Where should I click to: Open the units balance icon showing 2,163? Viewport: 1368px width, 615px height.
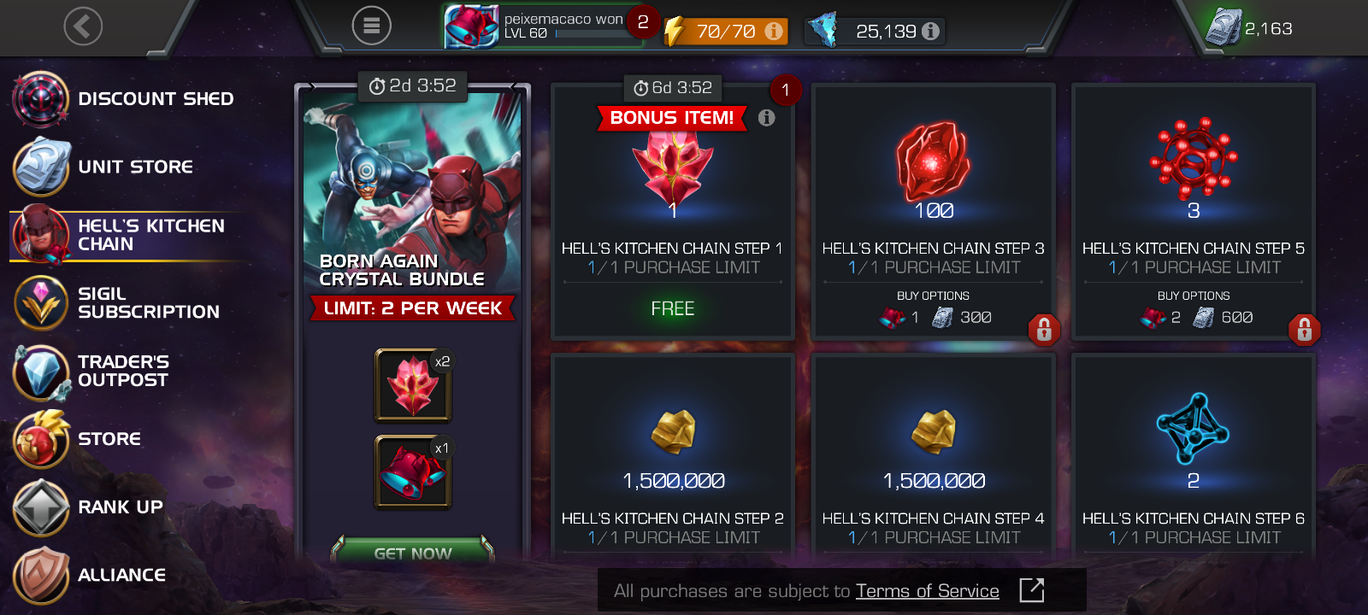pos(1224,27)
